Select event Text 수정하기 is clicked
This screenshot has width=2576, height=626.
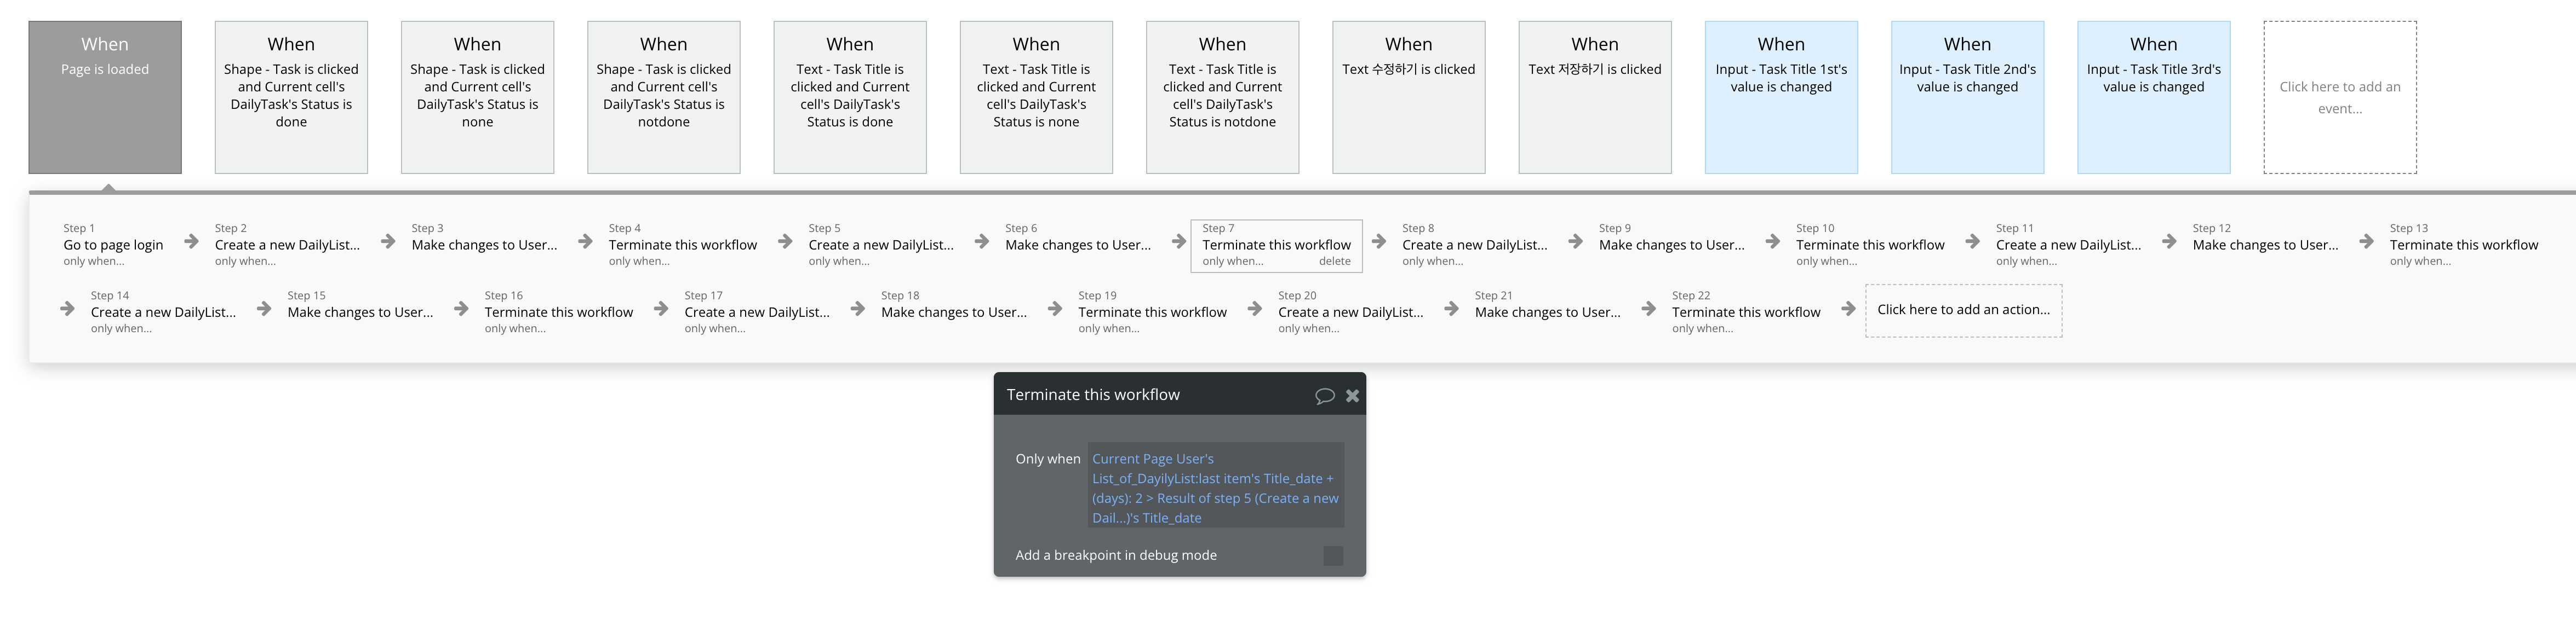(1408, 98)
